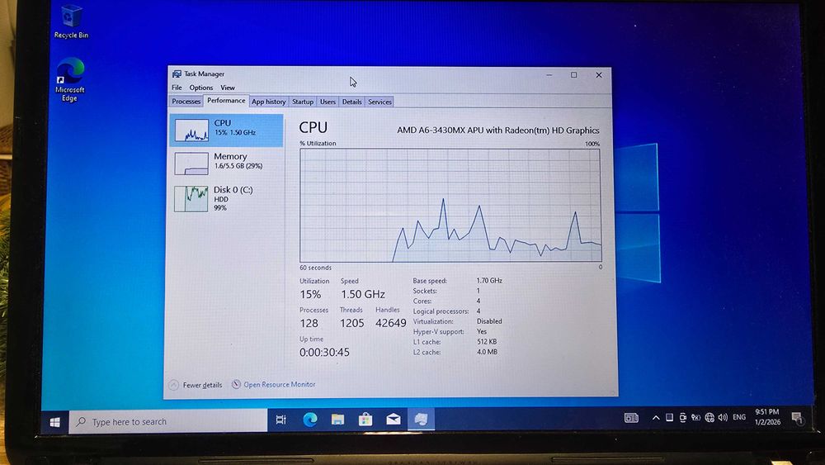This screenshot has height=465, width=825.
Task: Close the Task Manager window
Action: (599, 75)
